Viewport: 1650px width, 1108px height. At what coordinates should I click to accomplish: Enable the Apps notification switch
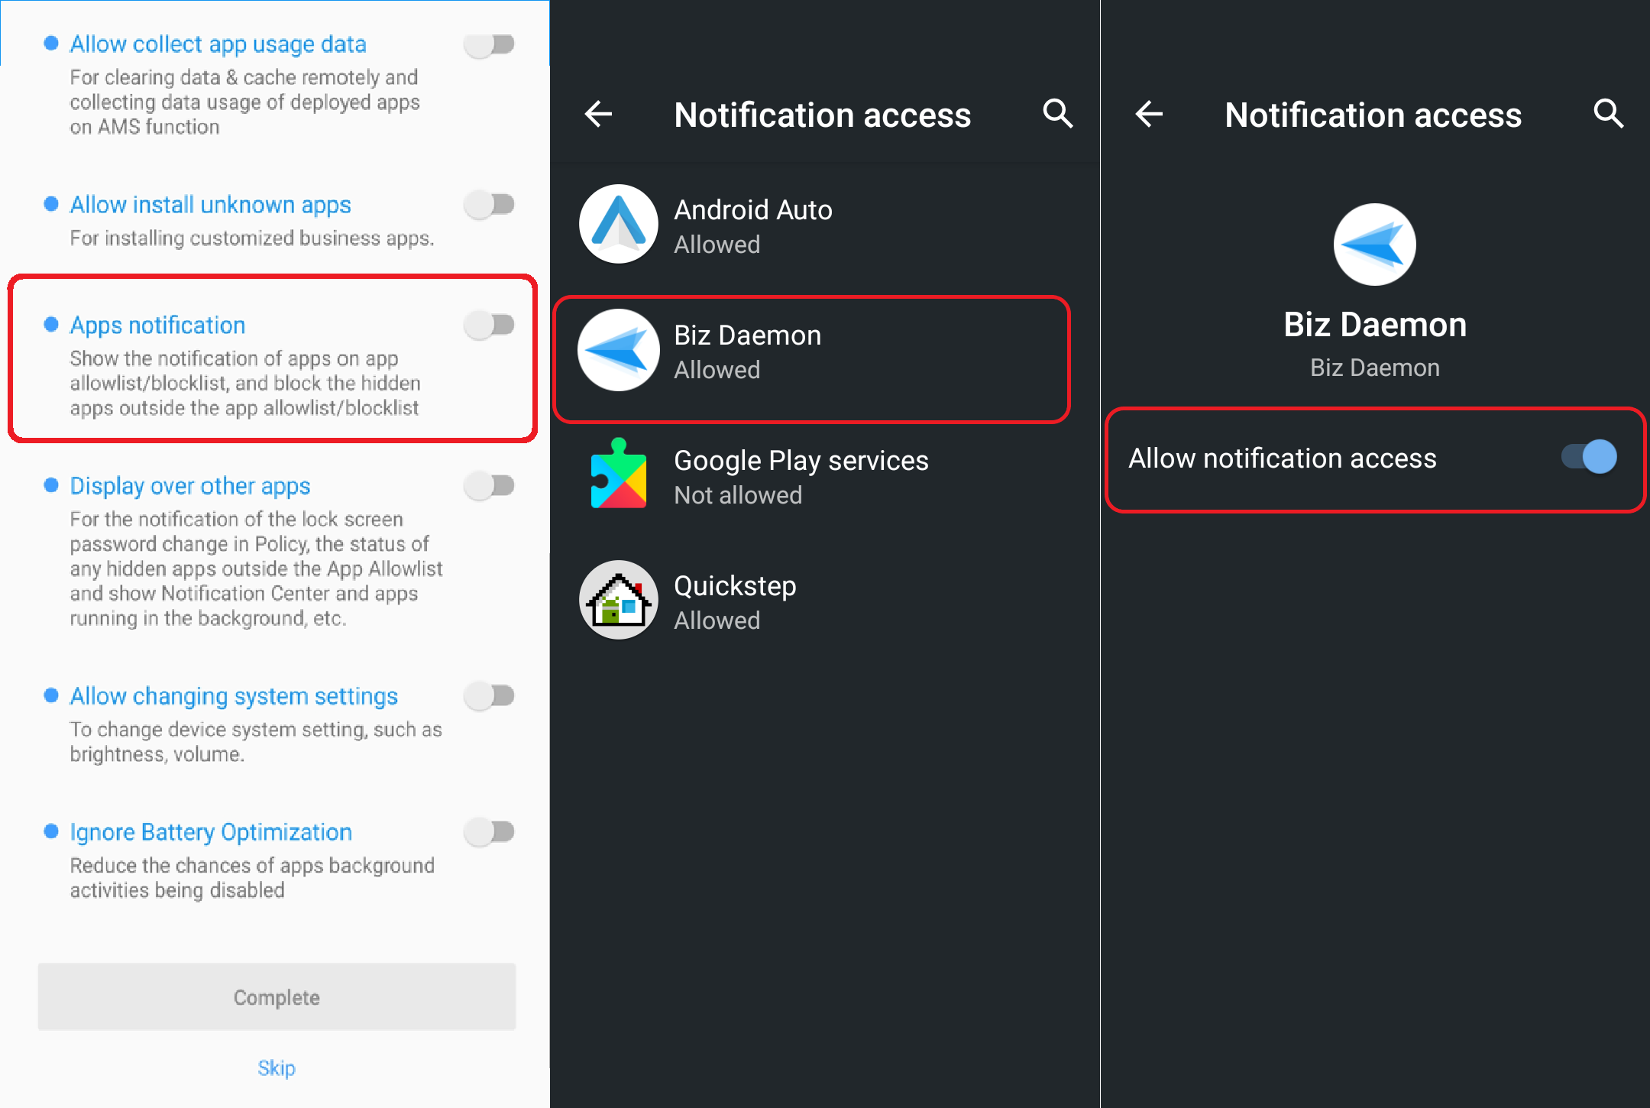pos(490,325)
